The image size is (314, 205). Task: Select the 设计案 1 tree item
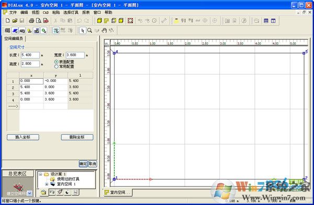tap(58, 174)
